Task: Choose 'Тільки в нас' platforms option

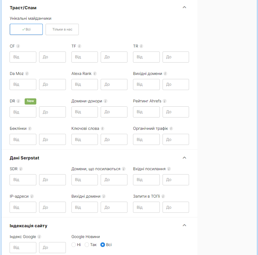Action: coord(62,29)
